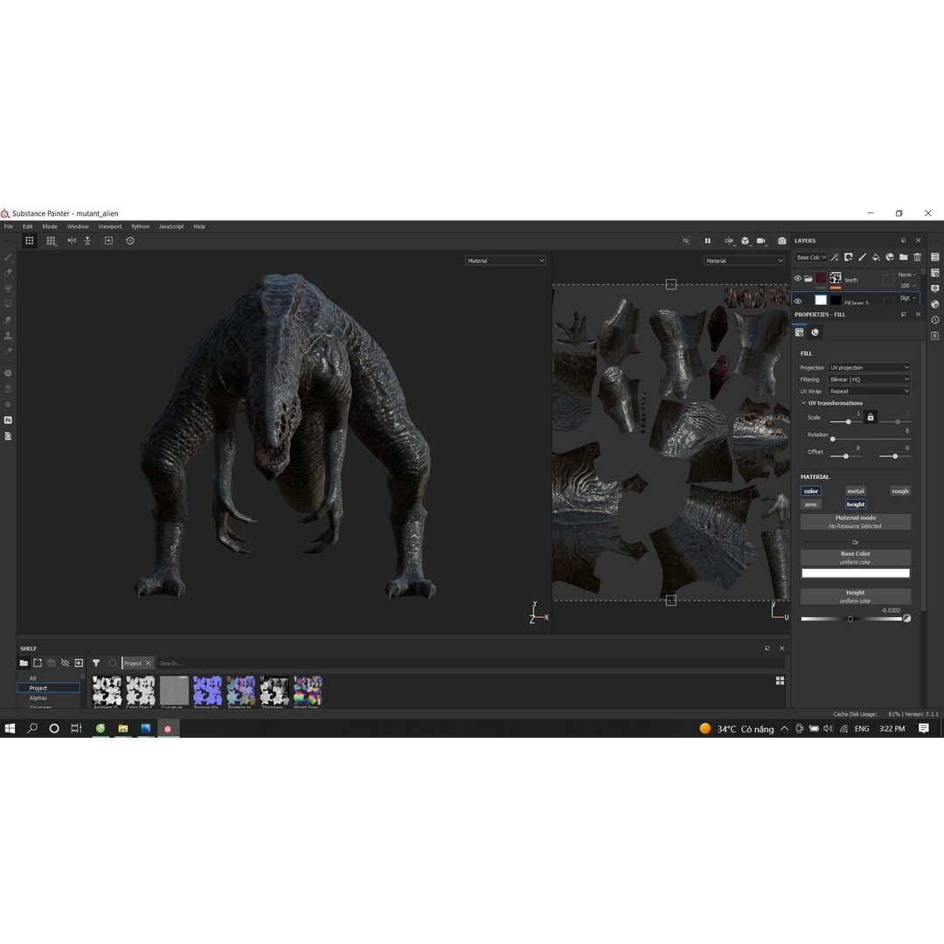Select the Material picker eyedropper
944x944 pixels.
tap(9, 351)
